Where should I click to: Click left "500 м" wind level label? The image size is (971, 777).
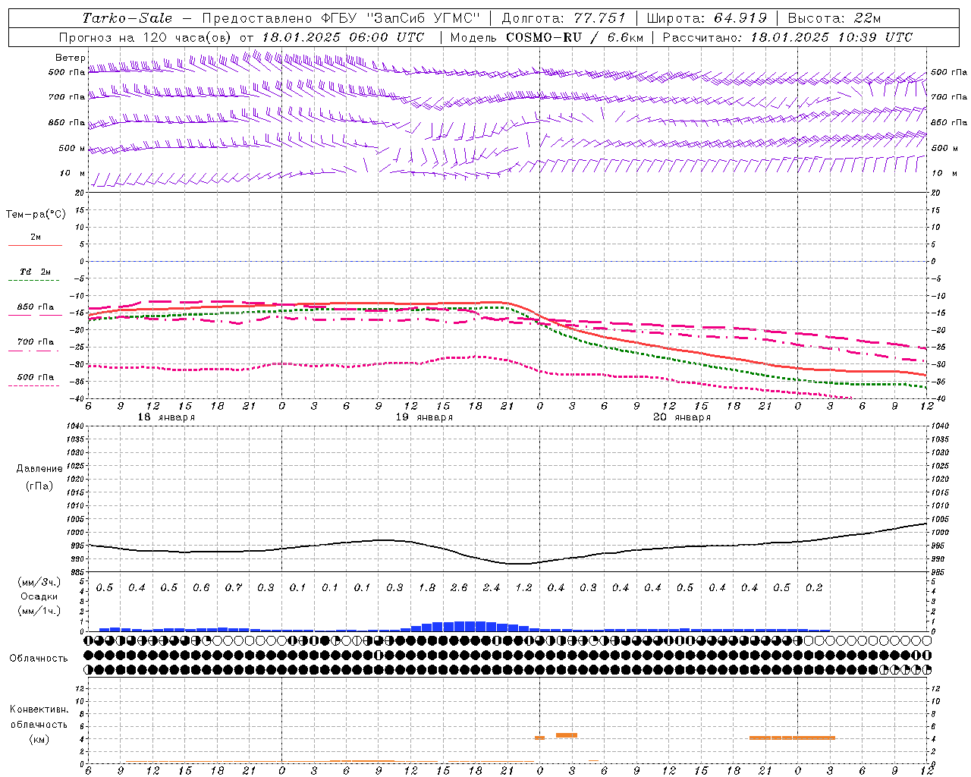coord(72,148)
